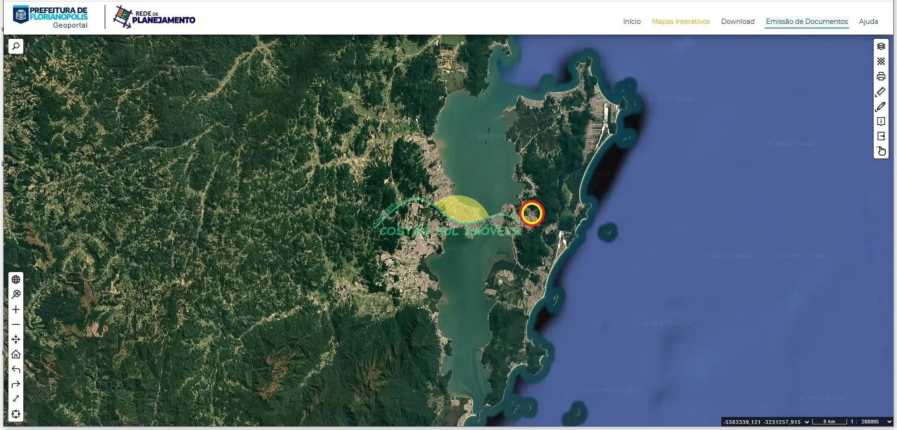Toggle the basemap grid icon

point(881,61)
